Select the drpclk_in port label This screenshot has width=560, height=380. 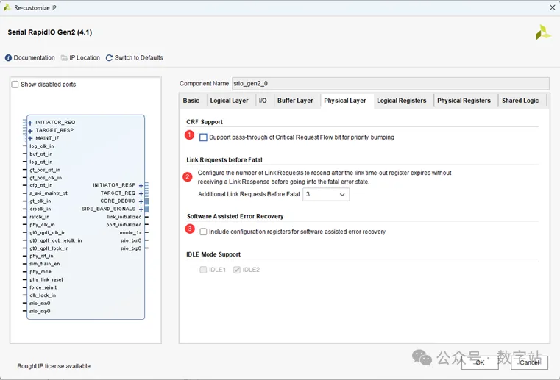(40, 209)
